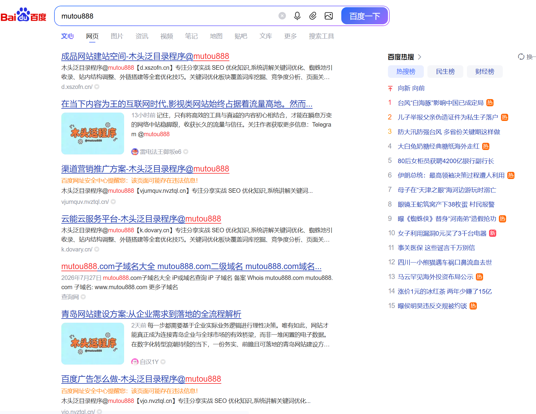Click the k.dovary.cn/ source URL

point(77,249)
